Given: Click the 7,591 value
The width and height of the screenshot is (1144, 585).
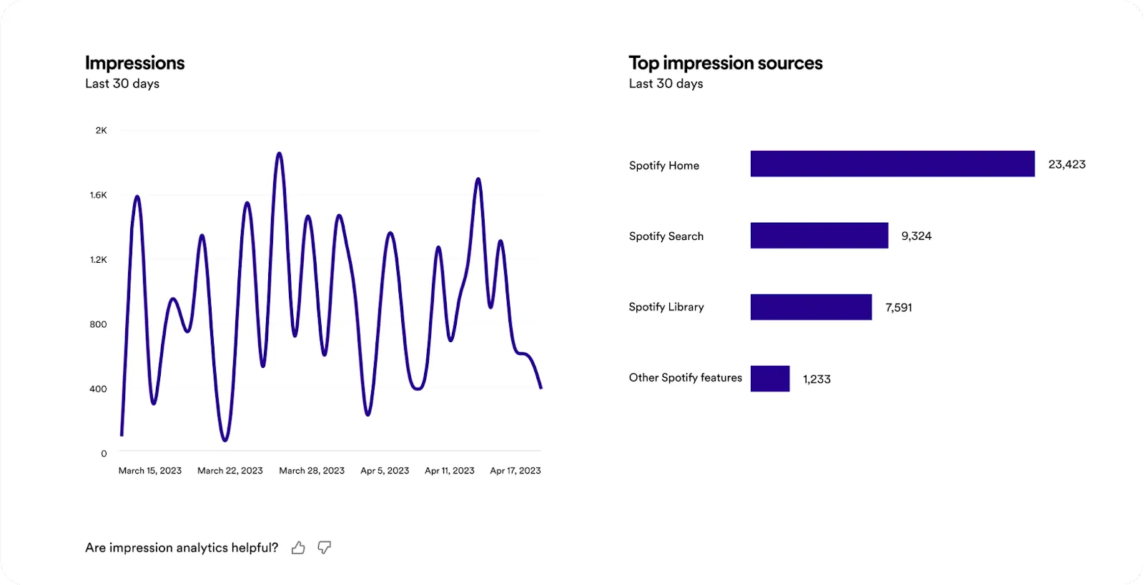Looking at the screenshot, I should pyautogui.click(x=899, y=307).
